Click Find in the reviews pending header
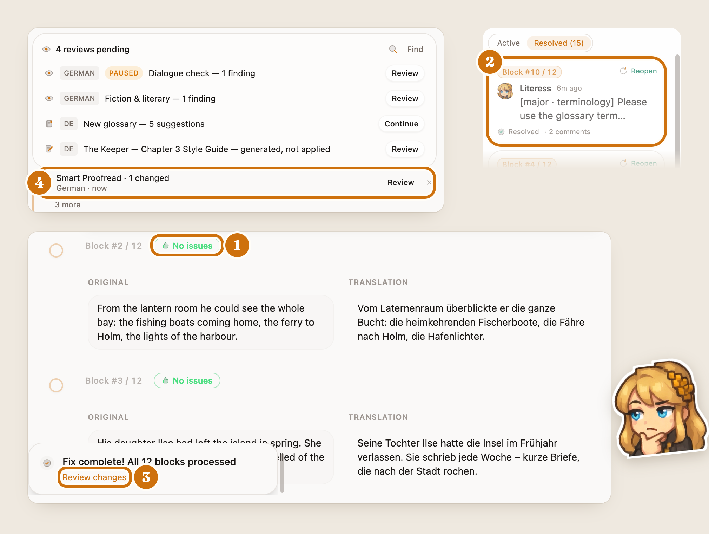The width and height of the screenshot is (709, 534). pyautogui.click(x=415, y=49)
